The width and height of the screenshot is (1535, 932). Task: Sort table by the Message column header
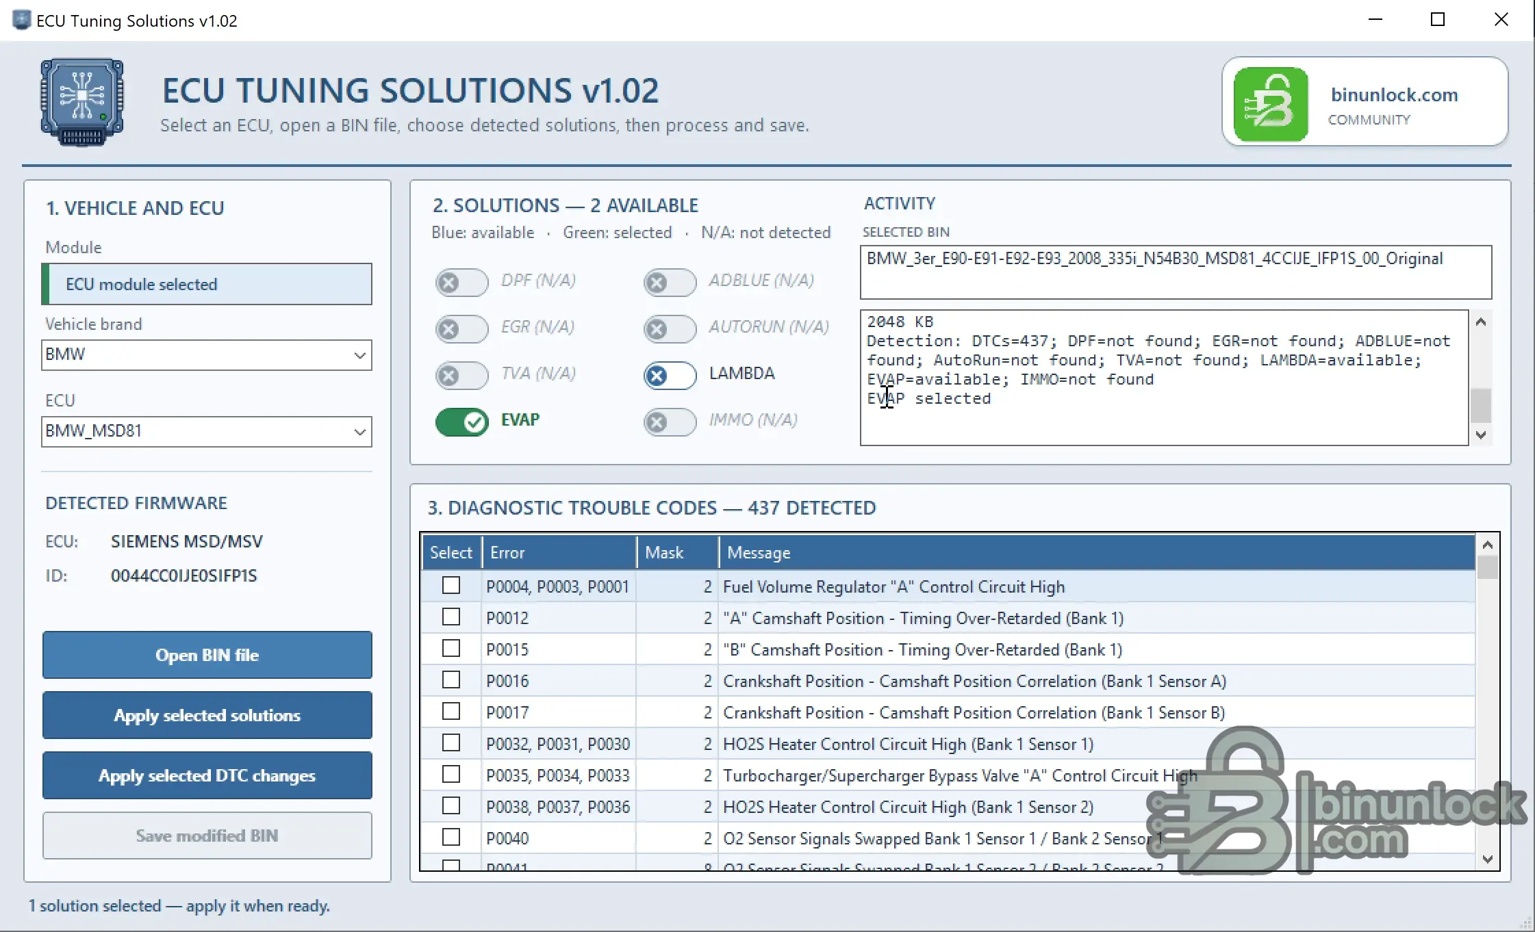click(x=1097, y=552)
